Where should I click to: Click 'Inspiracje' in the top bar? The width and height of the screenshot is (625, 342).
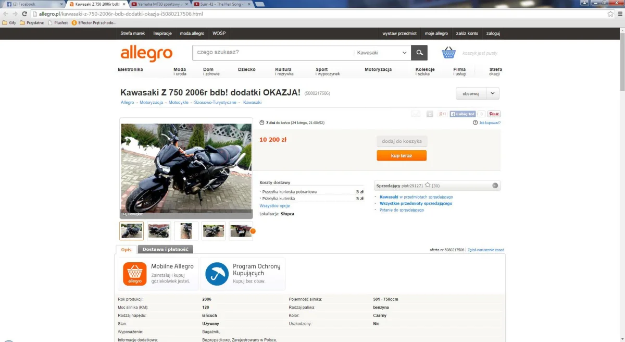click(x=162, y=33)
